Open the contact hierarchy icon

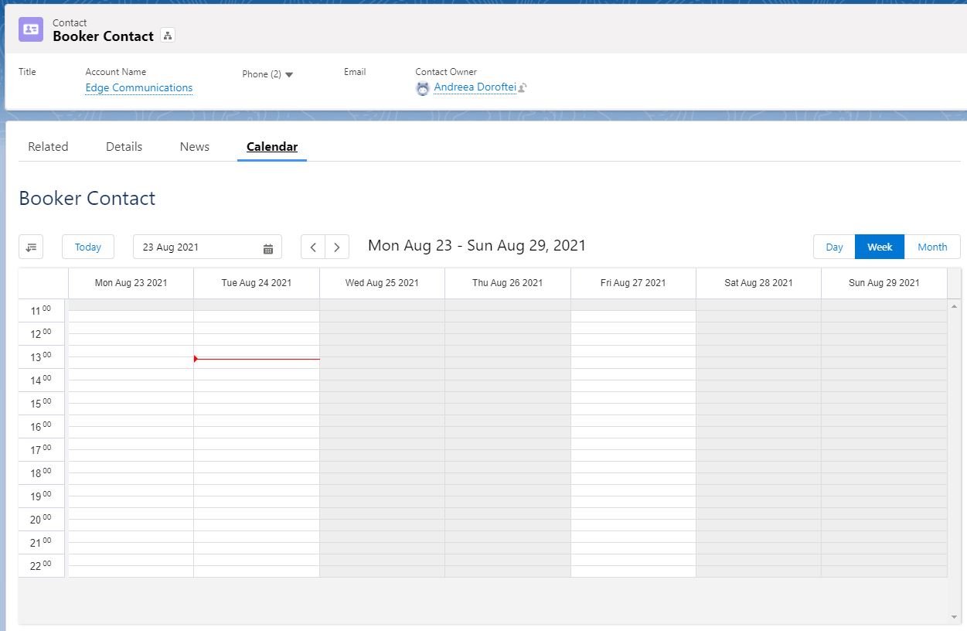(168, 36)
